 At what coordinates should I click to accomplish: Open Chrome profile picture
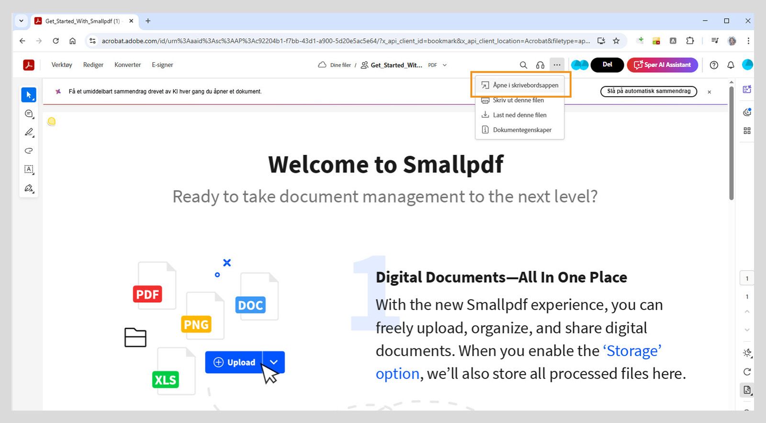(x=732, y=41)
